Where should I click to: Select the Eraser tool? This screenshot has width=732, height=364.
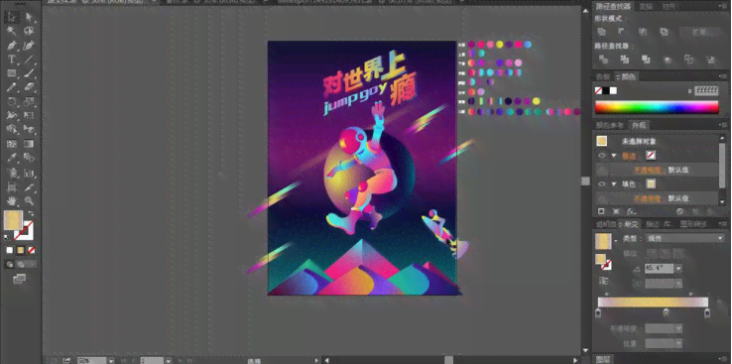pos(29,87)
